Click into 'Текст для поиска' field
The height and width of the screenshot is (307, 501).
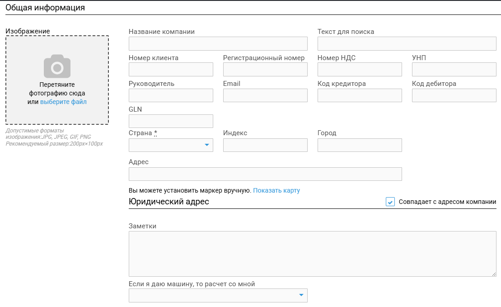pos(407,44)
